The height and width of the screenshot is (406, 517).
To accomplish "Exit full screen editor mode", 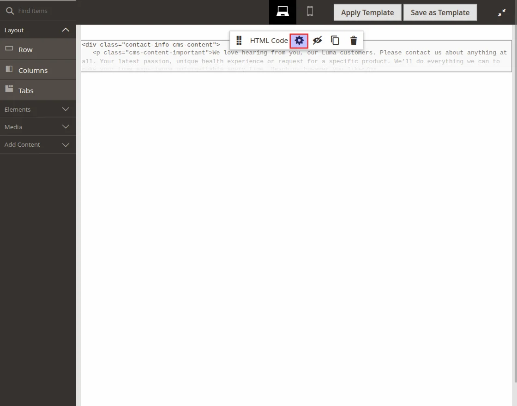I will click(x=502, y=13).
